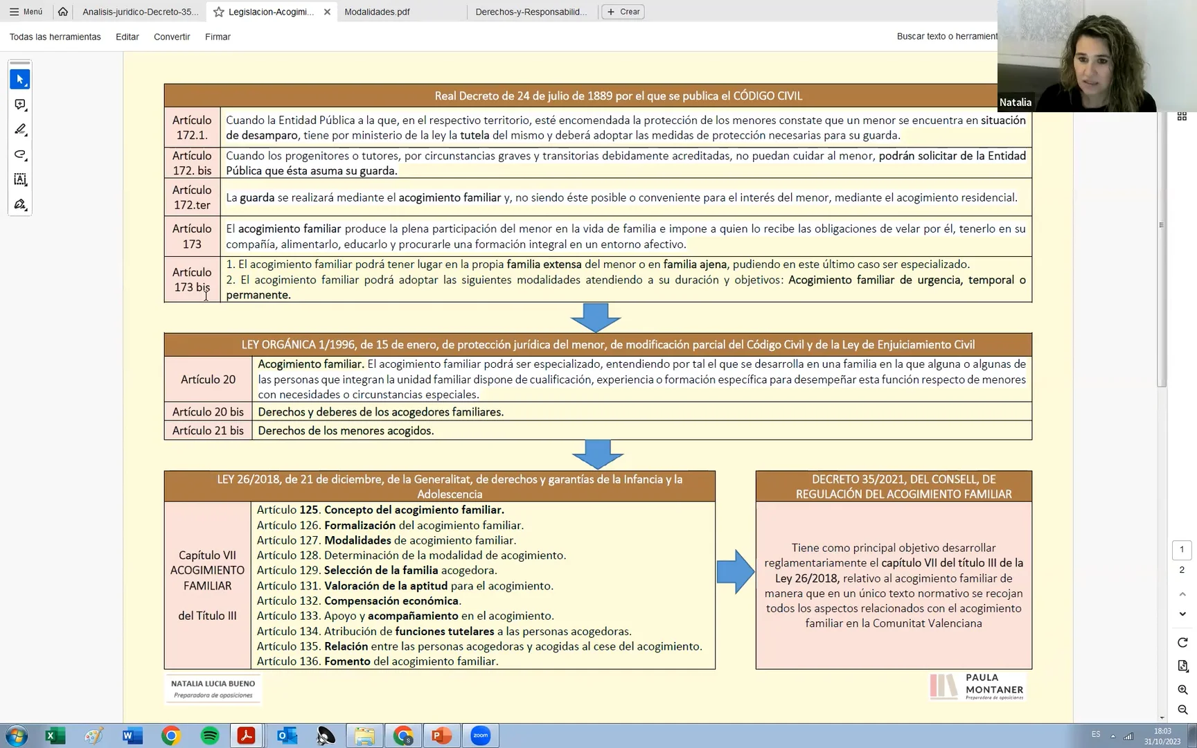Open the Convertir menu

tap(171, 37)
